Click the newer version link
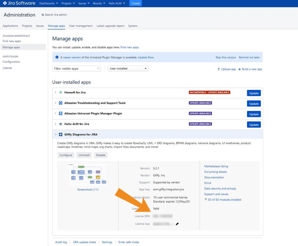 pyautogui.click(x=72, y=57)
